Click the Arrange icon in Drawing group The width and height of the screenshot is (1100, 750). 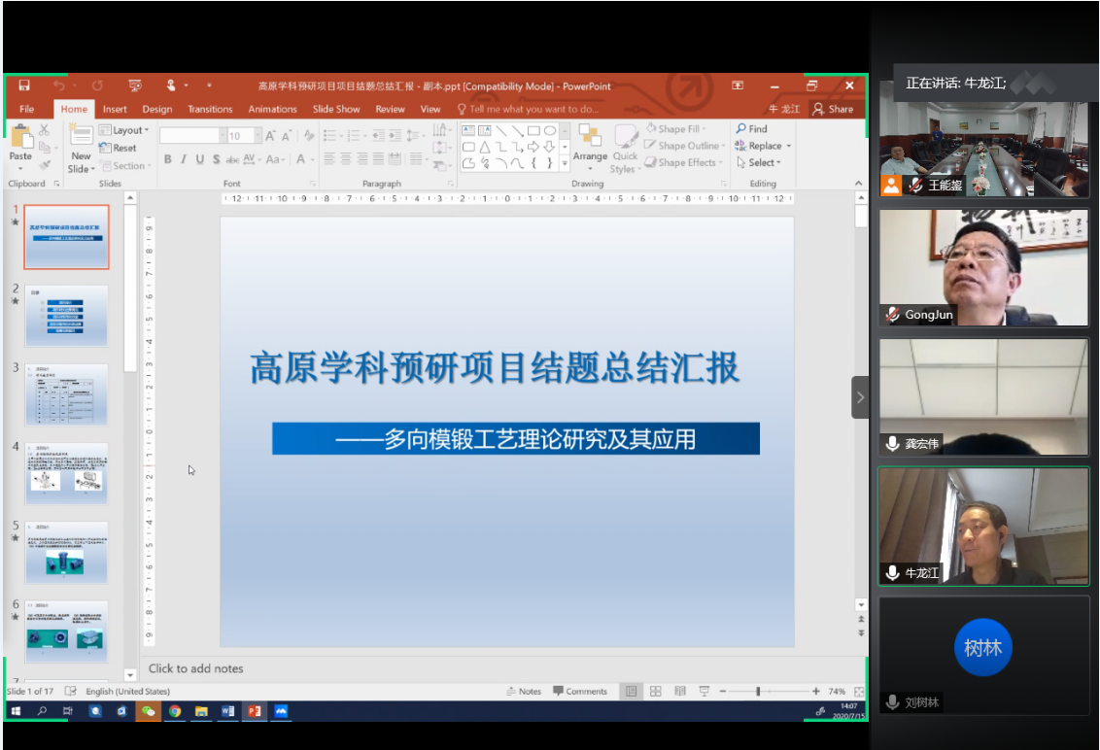tap(589, 143)
